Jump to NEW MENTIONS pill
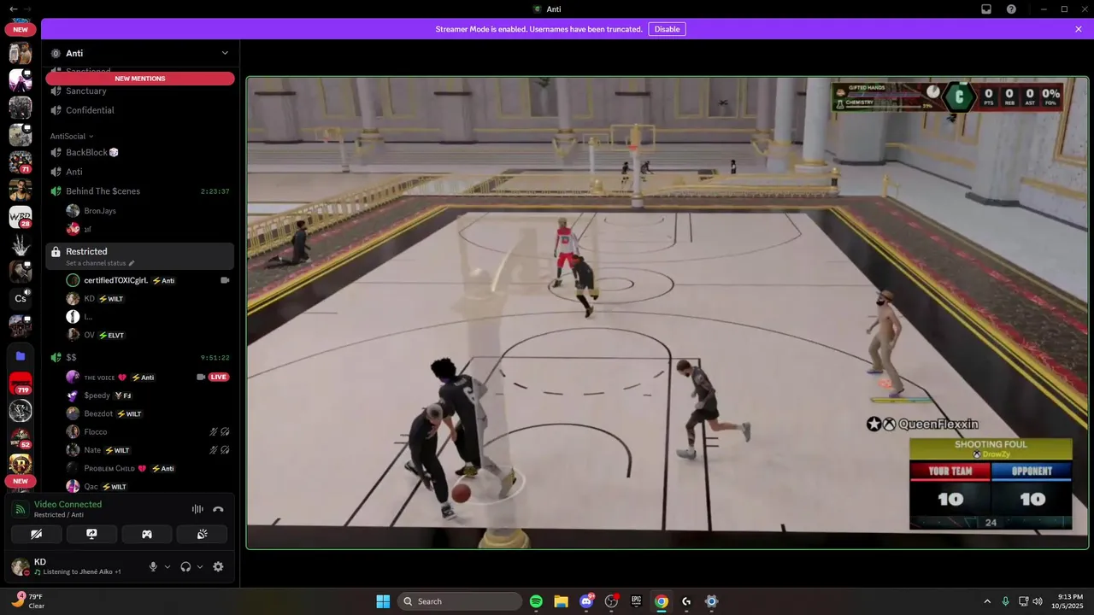The width and height of the screenshot is (1094, 615). [x=140, y=79]
